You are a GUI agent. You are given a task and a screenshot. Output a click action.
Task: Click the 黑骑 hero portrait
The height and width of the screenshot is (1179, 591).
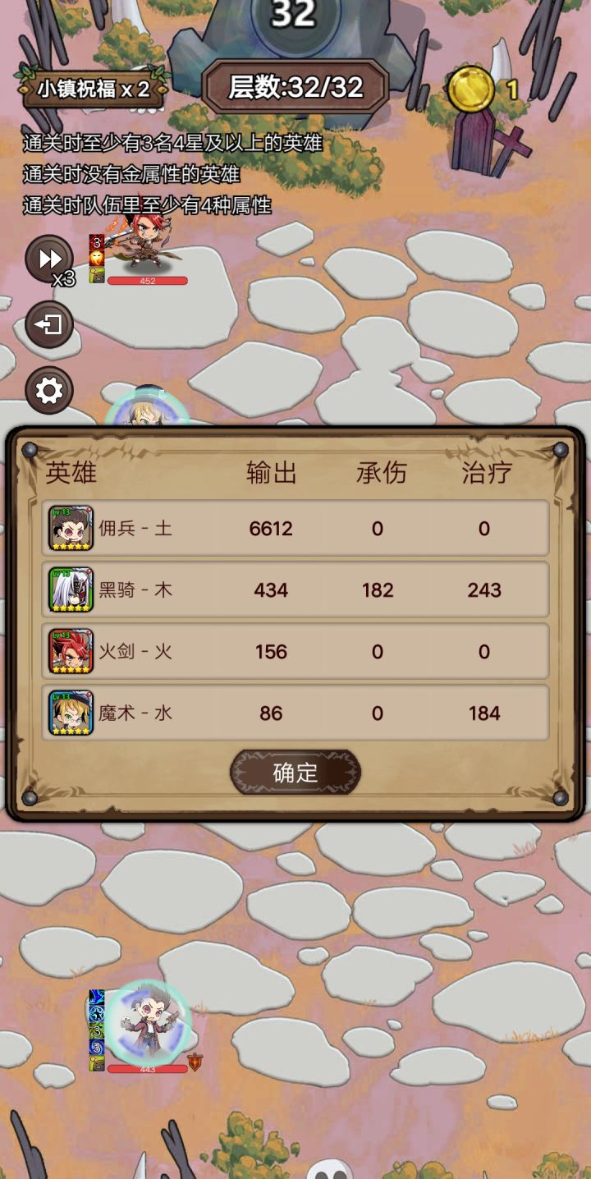pos(71,589)
